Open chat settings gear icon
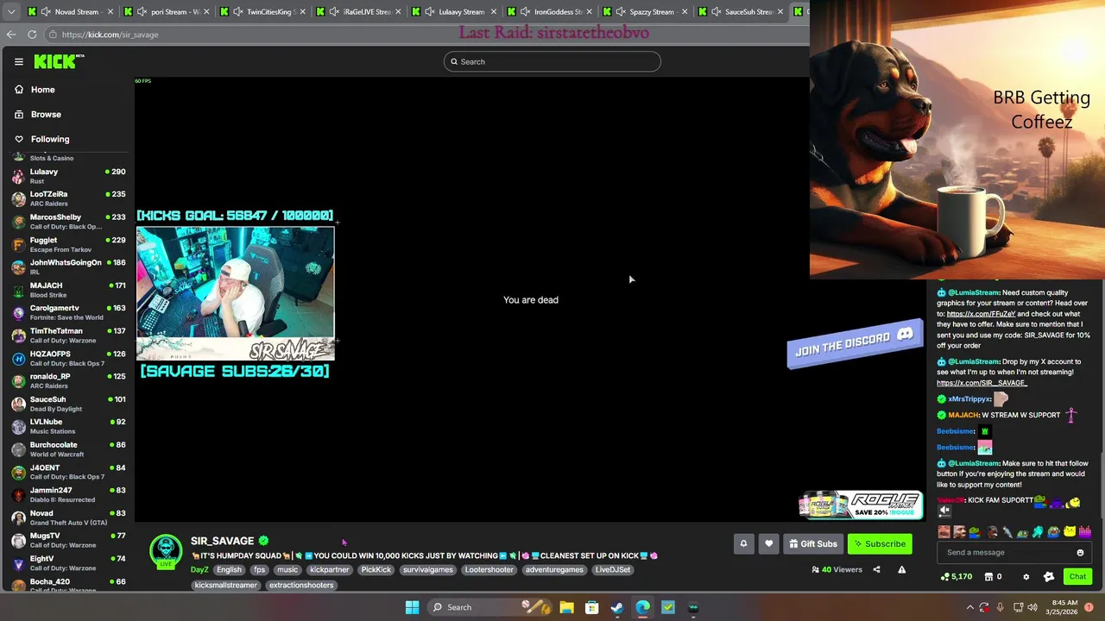Screen dimensions: 1105x621 (x=1026, y=577)
